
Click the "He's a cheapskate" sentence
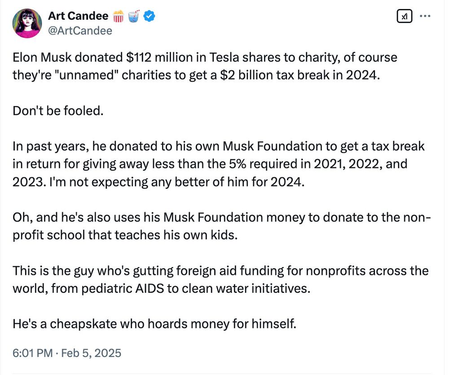(154, 323)
